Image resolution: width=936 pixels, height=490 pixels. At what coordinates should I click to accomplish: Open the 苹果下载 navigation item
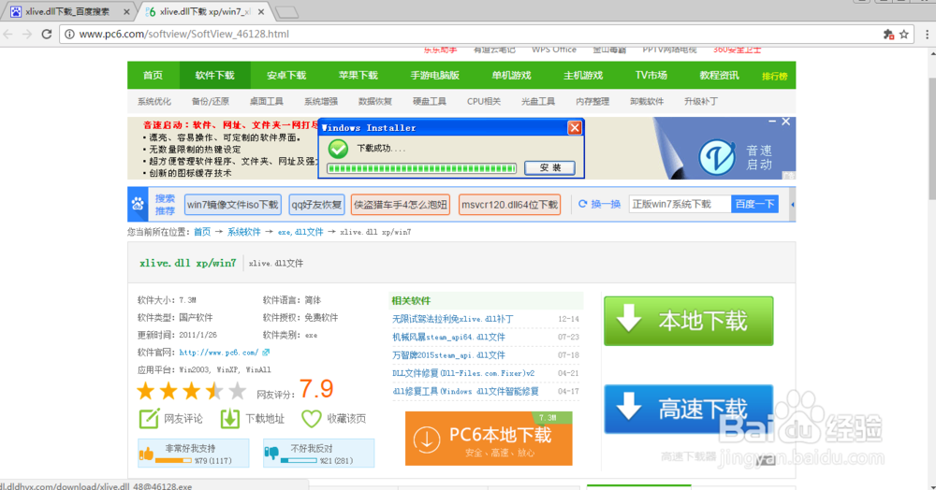[358, 75]
